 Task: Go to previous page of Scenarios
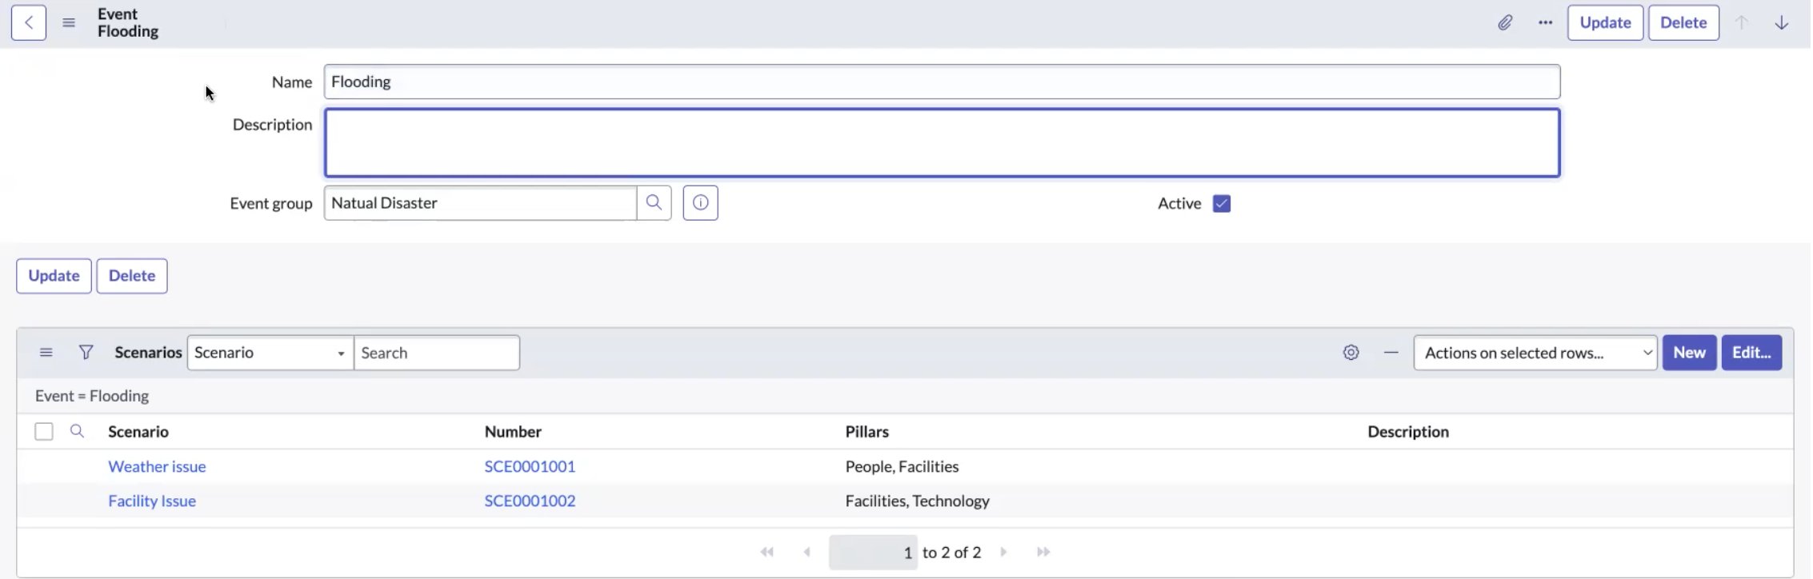click(806, 552)
